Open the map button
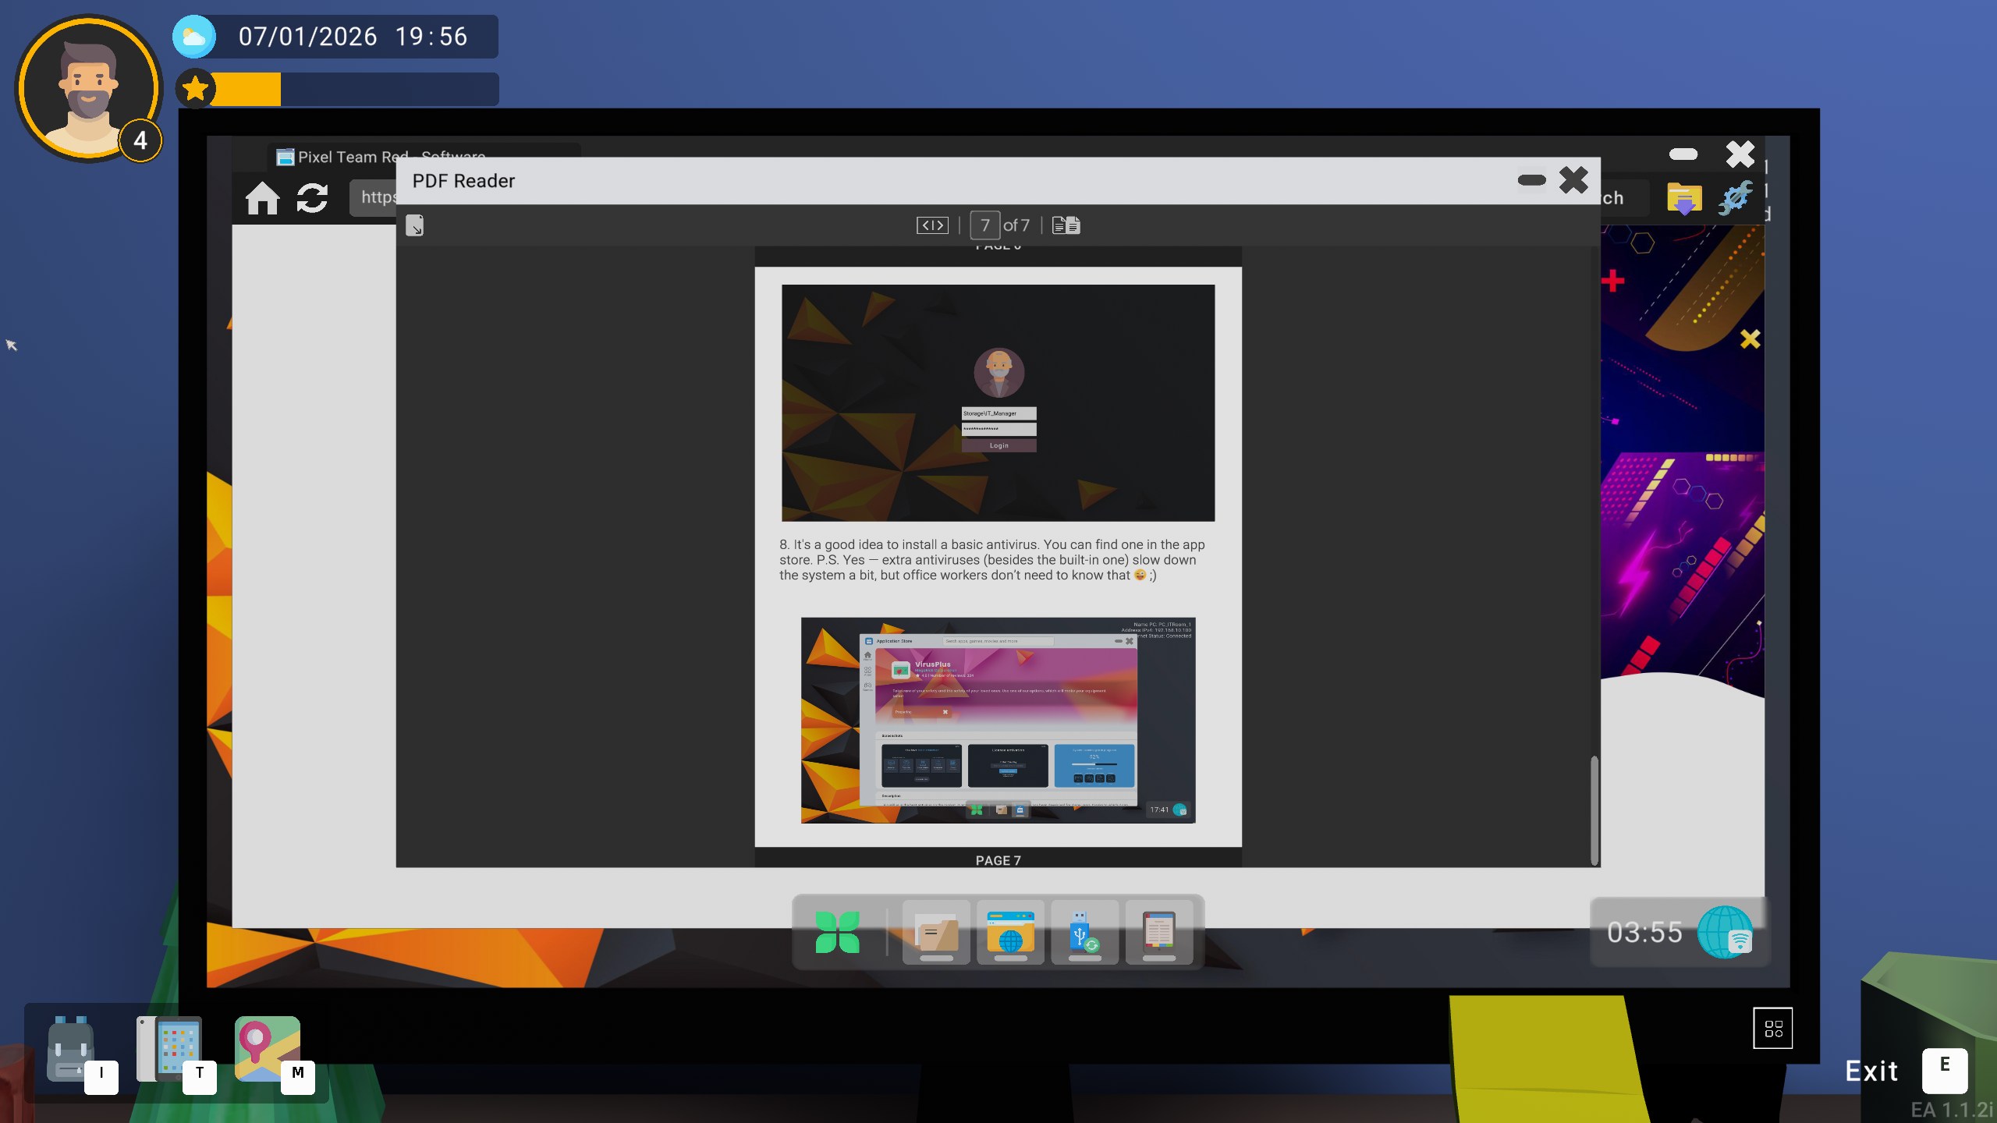1997x1123 pixels. (x=267, y=1049)
